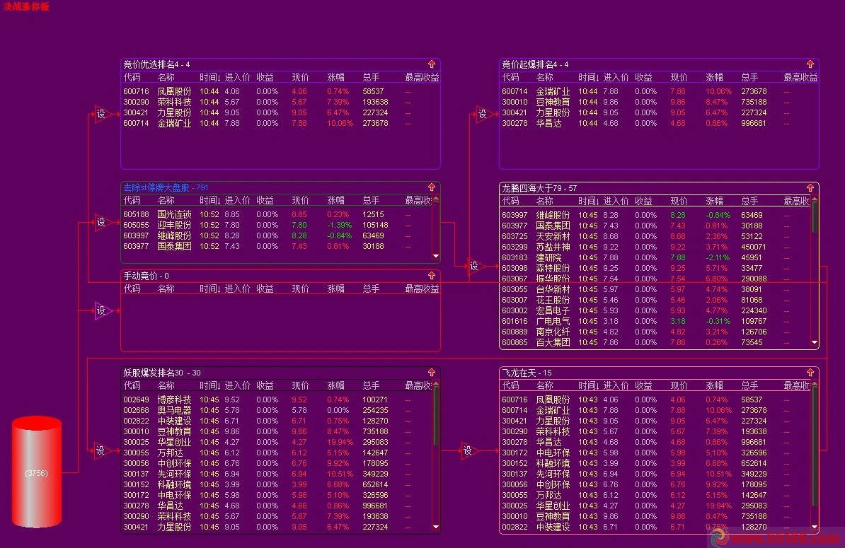Viewport: 845px width, 548px height.
Task: Click the 设 triangle feeding 去除st停牌大盘股 panel
Action: point(103,222)
